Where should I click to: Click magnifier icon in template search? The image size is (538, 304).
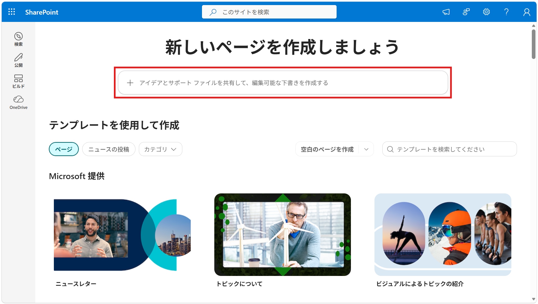coord(390,149)
